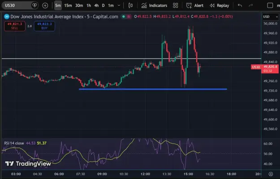Click the redo arrow

[x=251, y=5]
